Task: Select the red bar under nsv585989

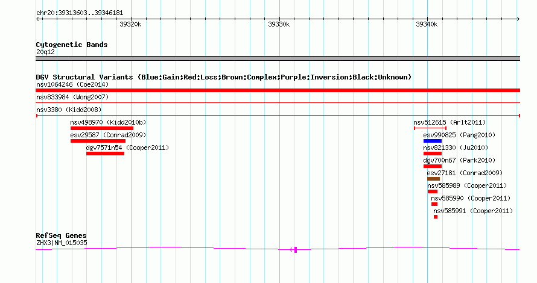Action: coord(433,191)
